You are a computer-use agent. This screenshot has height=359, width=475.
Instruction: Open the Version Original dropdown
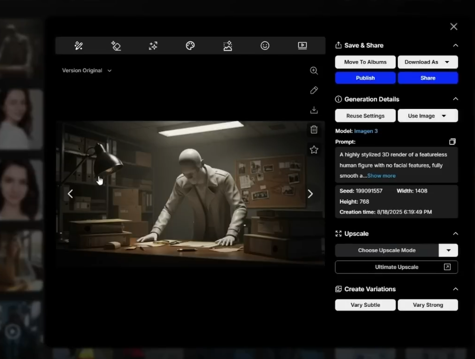coord(87,71)
